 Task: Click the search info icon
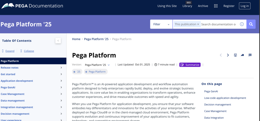coord(242,24)
